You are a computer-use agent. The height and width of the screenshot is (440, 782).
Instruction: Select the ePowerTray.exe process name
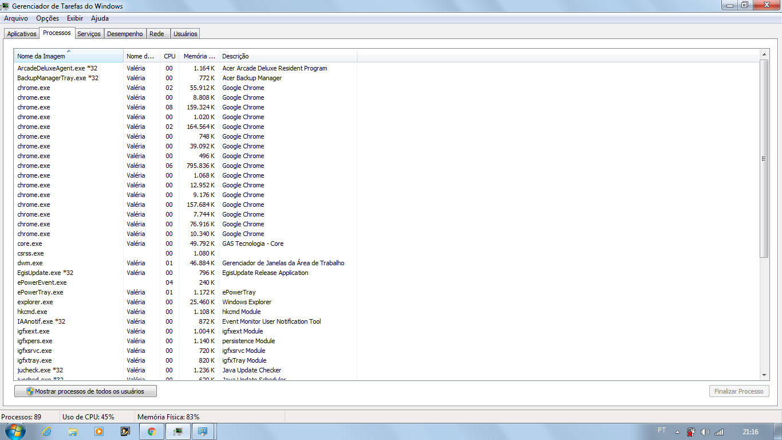click(40, 292)
